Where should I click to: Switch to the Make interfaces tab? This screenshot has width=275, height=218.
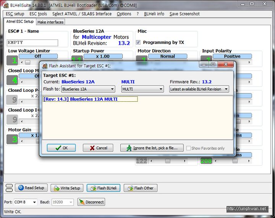(50, 22)
